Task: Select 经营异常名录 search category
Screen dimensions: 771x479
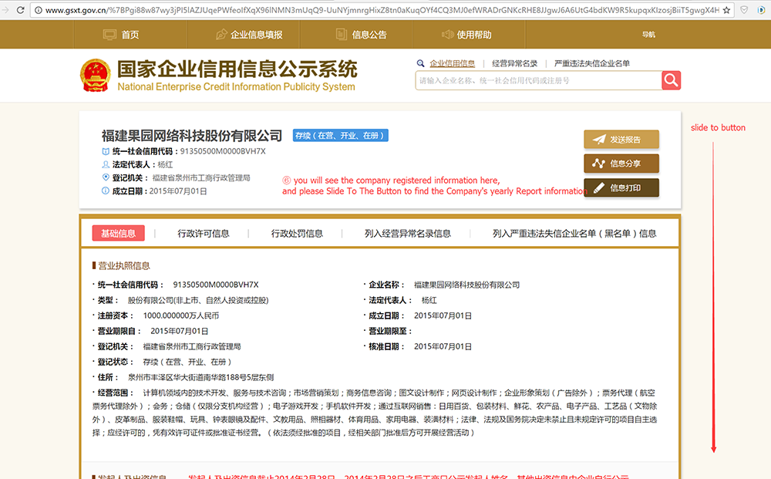Action: pyautogui.click(x=514, y=63)
